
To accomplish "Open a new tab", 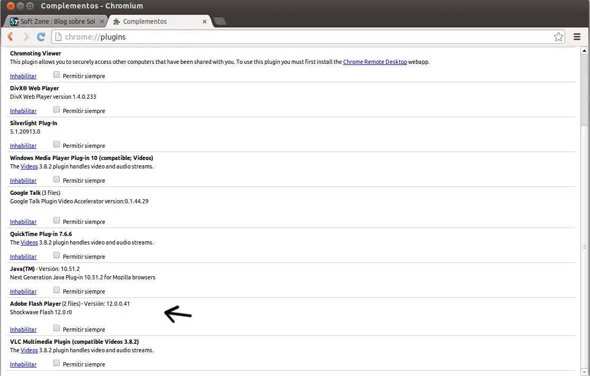I will (220, 21).
